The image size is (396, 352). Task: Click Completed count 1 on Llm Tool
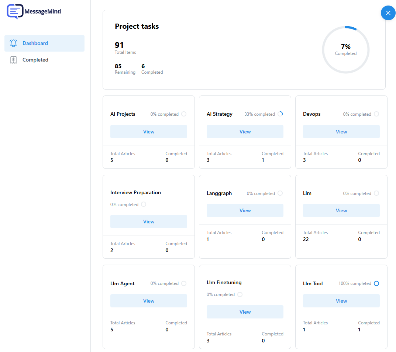[x=359, y=330]
